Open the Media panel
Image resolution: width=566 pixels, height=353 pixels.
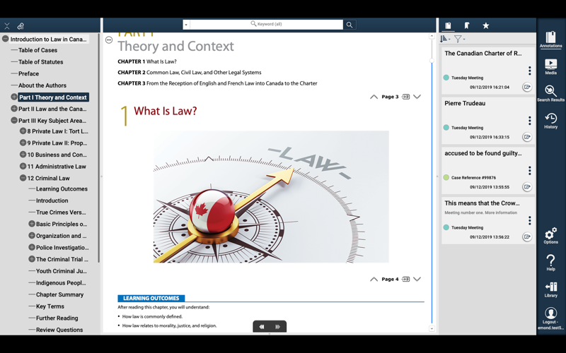point(550,66)
